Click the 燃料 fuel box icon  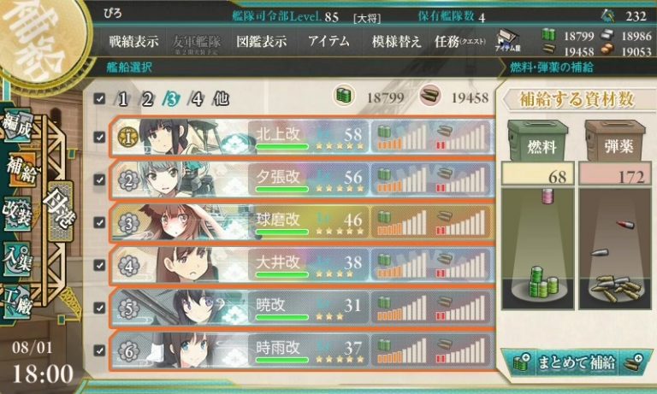[x=538, y=141]
